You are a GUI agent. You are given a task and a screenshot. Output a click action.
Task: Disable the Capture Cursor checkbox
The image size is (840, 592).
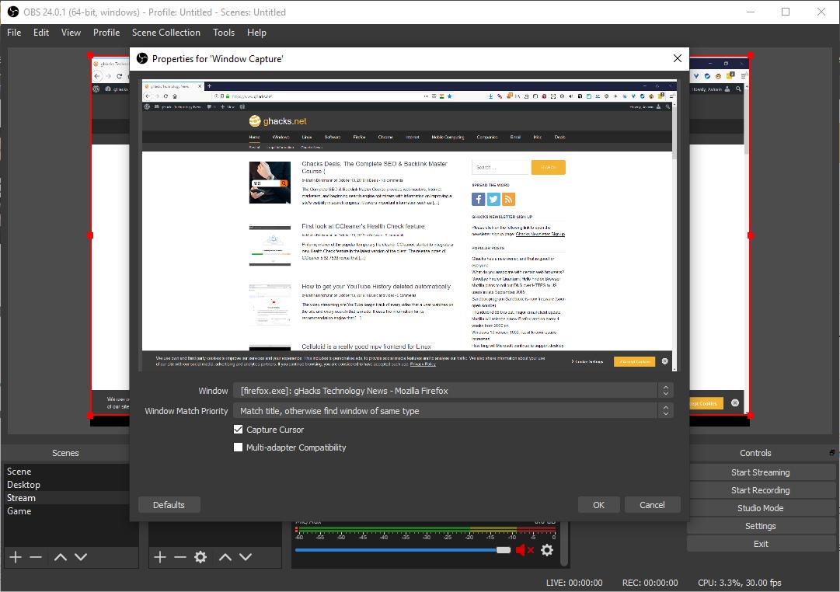tap(239, 429)
